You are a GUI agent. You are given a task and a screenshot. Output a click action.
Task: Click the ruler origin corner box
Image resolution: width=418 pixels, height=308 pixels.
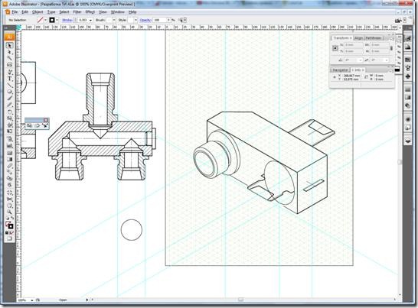click(18, 28)
